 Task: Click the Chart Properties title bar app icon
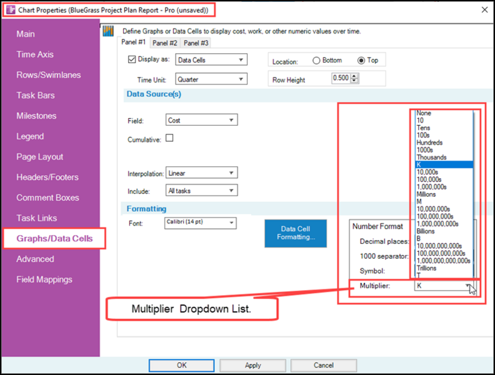tap(11, 10)
